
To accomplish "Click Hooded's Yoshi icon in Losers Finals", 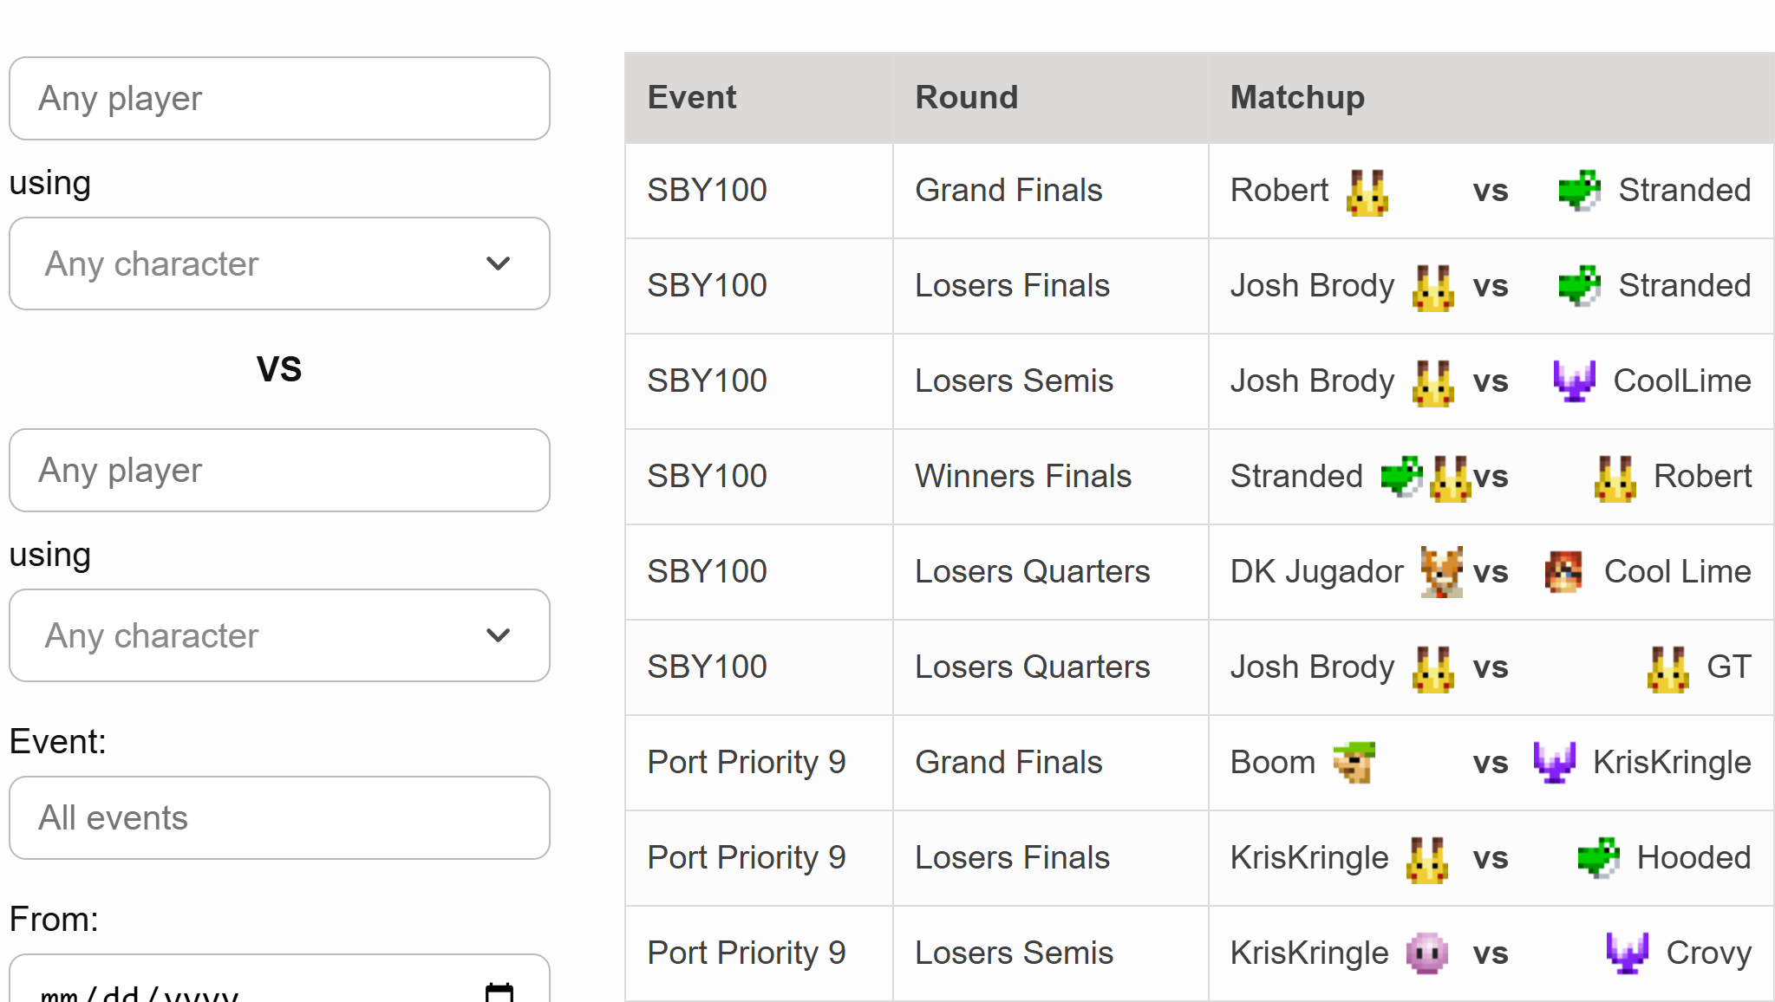I will [x=1597, y=858].
